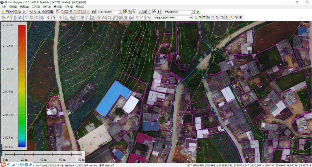Toggle the GPS target tracking button
Image resolution: width=312 pixels, height=167 pixels.
tap(154, 12)
